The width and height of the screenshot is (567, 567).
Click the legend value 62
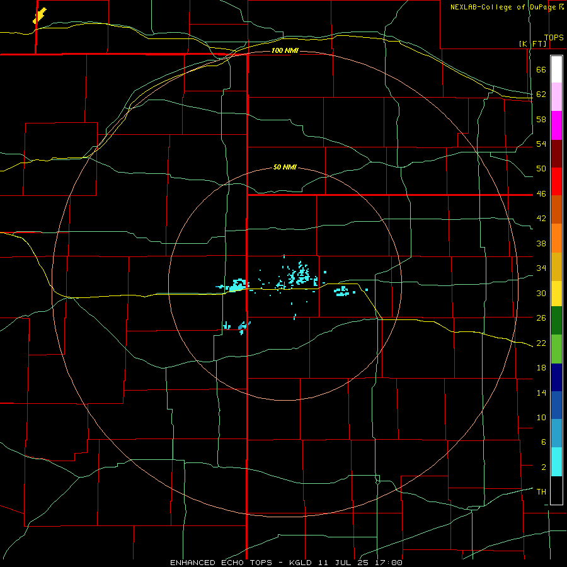click(541, 94)
